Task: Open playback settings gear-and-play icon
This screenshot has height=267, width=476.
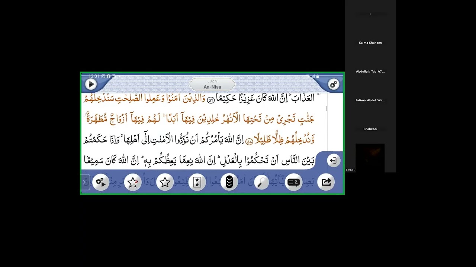Action: (x=101, y=182)
